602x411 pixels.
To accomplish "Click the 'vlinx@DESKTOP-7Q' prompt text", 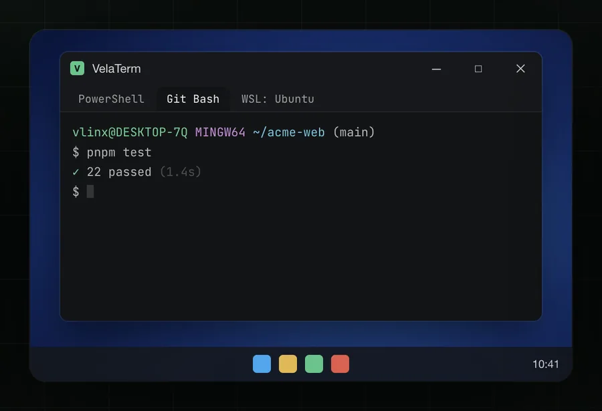I will coord(130,132).
